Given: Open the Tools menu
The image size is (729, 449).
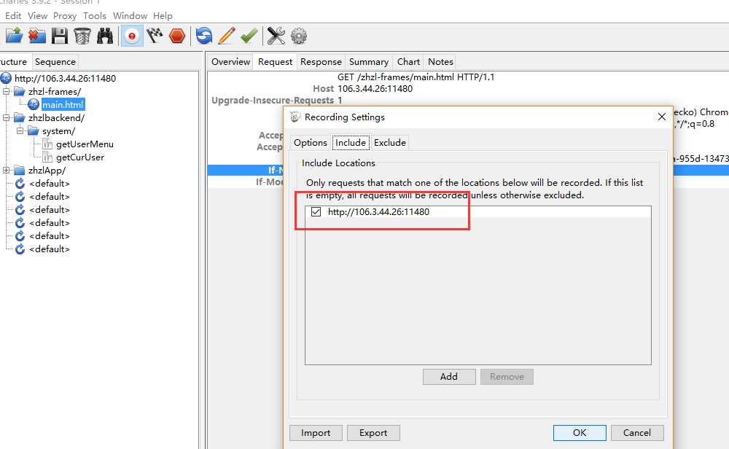Looking at the screenshot, I should (x=95, y=16).
